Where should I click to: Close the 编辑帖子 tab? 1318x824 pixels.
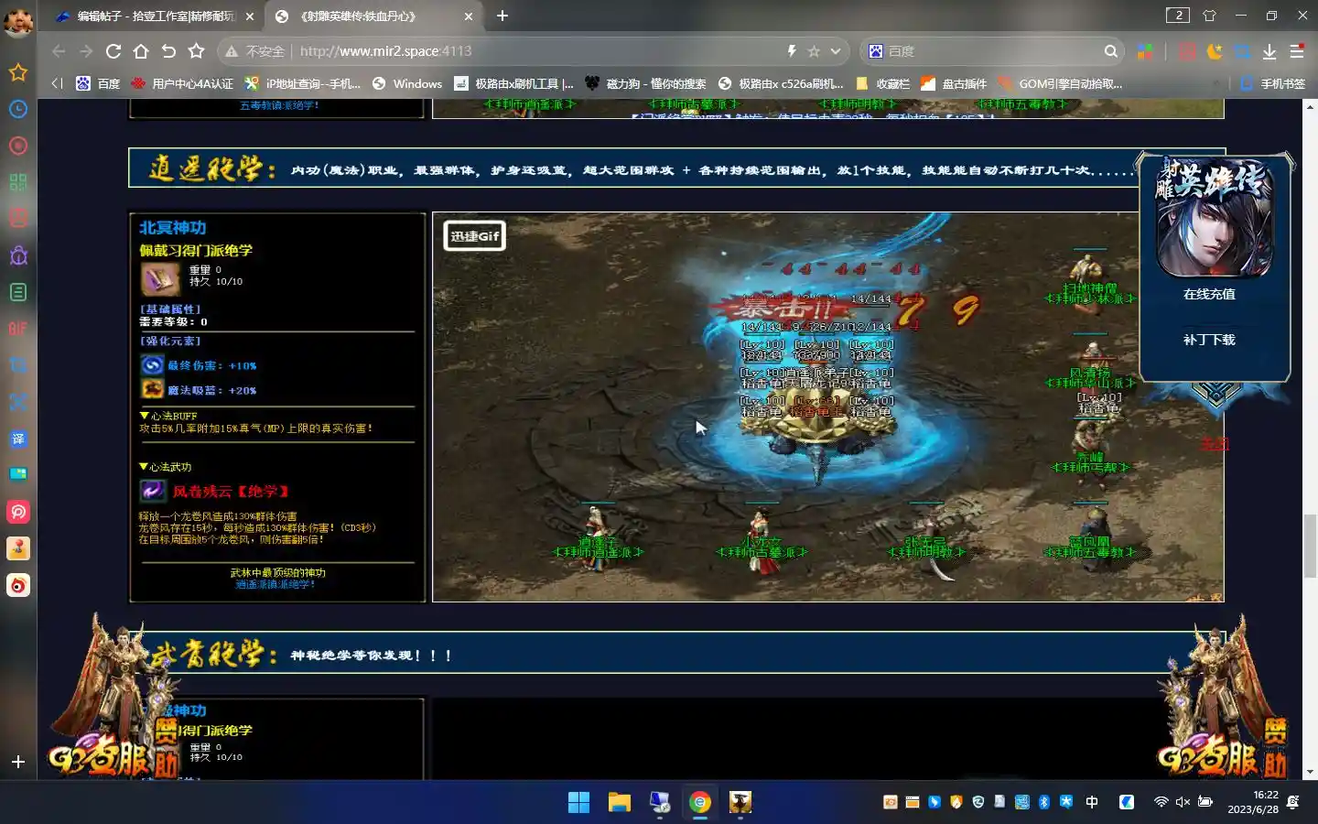coord(250,16)
